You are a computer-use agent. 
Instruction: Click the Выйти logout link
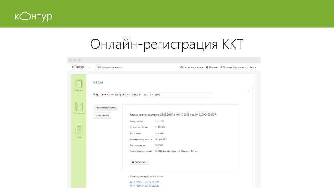point(253,67)
